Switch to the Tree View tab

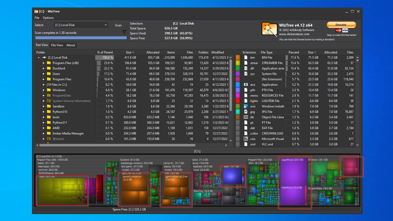click(42, 45)
